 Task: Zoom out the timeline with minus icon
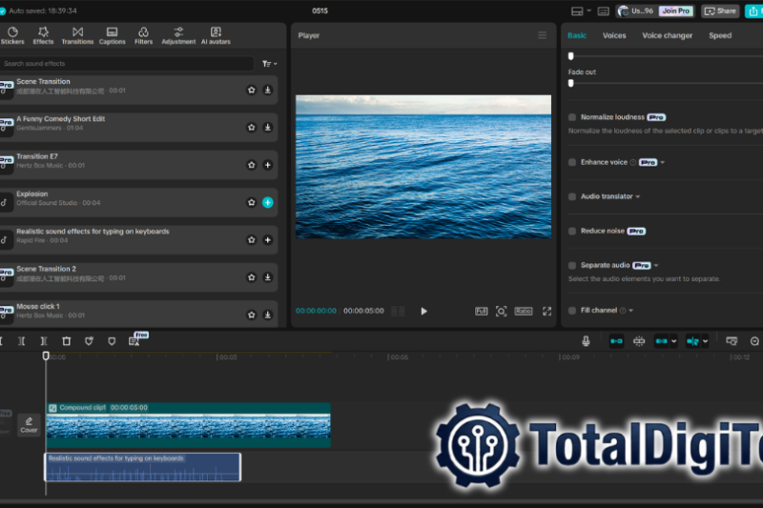tap(754, 341)
